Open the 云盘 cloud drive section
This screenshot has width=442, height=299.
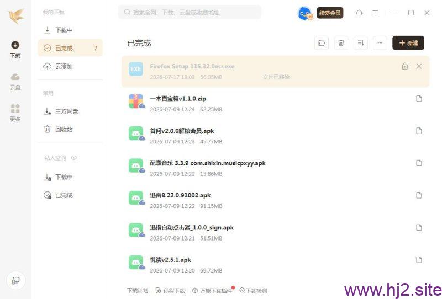click(15, 82)
